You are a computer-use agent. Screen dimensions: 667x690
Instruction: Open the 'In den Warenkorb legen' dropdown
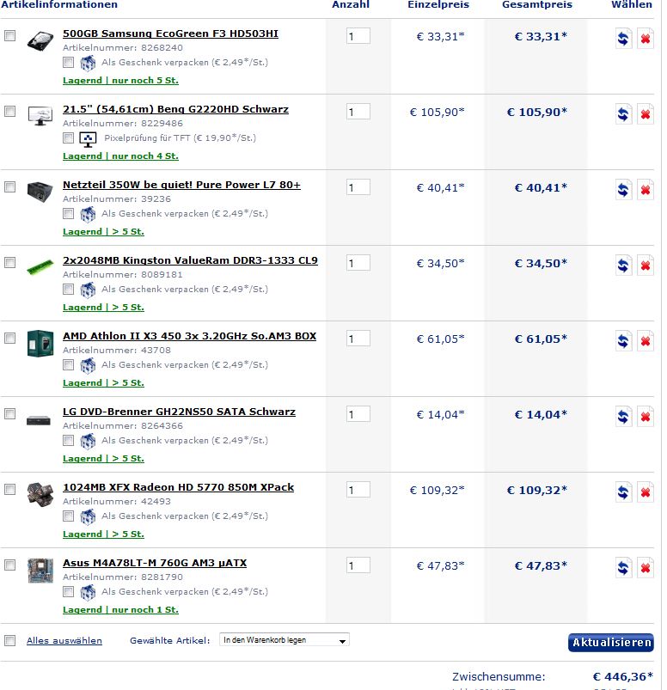pyautogui.click(x=285, y=640)
